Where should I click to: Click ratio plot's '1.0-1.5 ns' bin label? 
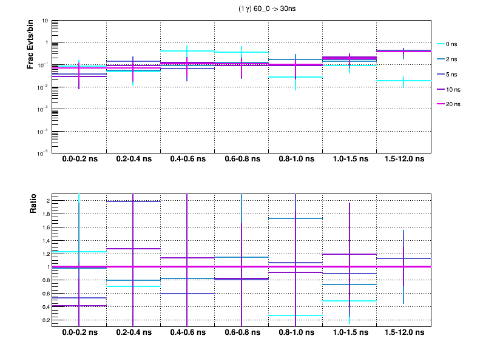(x=350, y=333)
